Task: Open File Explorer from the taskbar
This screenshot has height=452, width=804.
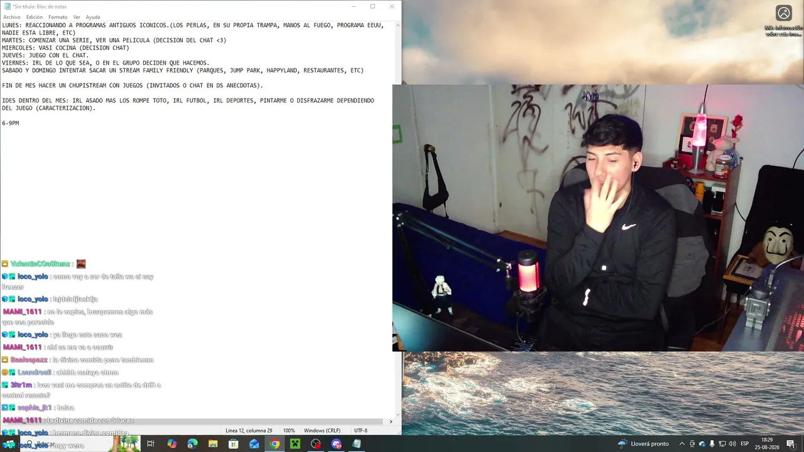Action: coord(213,444)
